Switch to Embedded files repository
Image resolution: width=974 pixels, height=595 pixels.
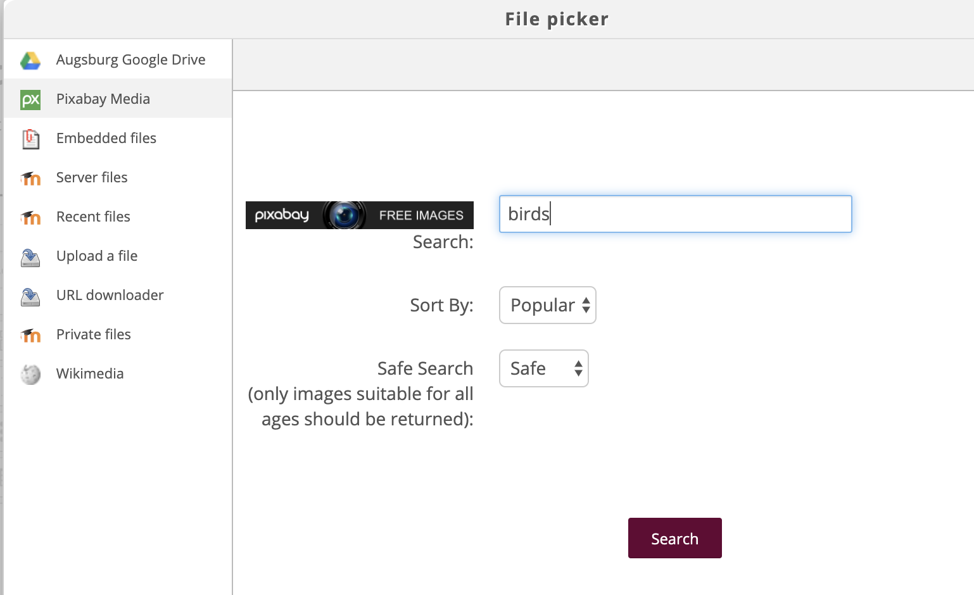pyautogui.click(x=106, y=138)
